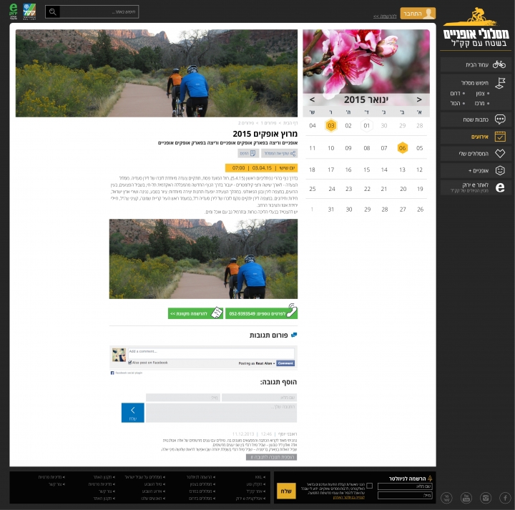The height and width of the screenshot is (510, 515).
Task: Click the phone handset icon on green button
Action: point(292,310)
